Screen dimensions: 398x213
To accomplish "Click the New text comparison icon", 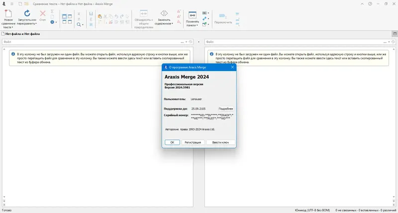I will pyautogui.click(x=8, y=13).
